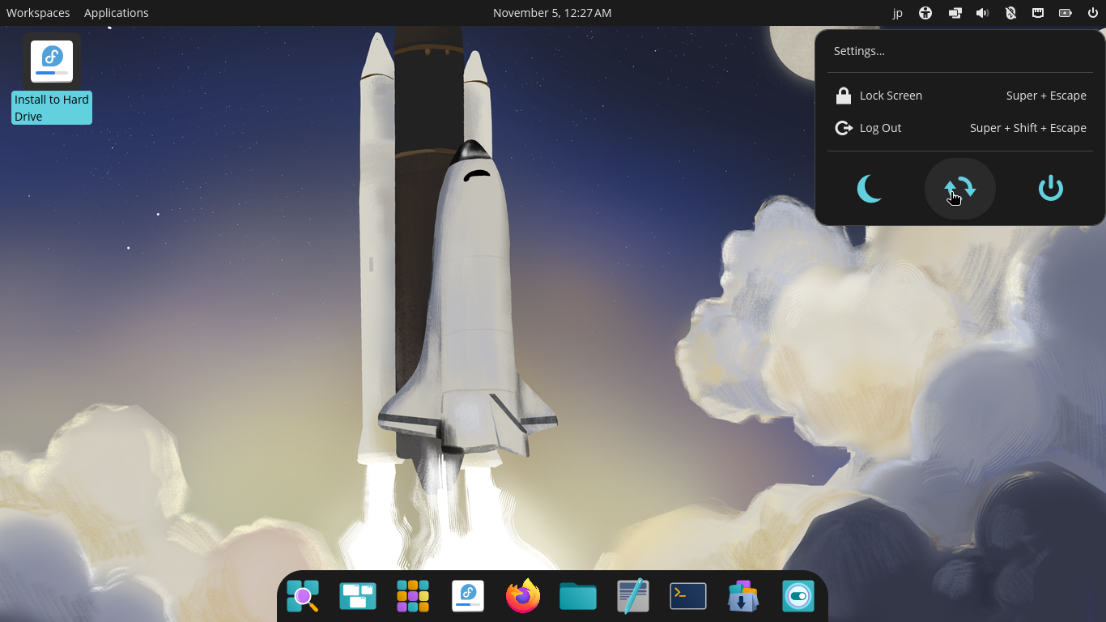Image resolution: width=1106 pixels, height=622 pixels.
Task: Open the tiling windows applet in top panel
Action: click(x=955, y=13)
